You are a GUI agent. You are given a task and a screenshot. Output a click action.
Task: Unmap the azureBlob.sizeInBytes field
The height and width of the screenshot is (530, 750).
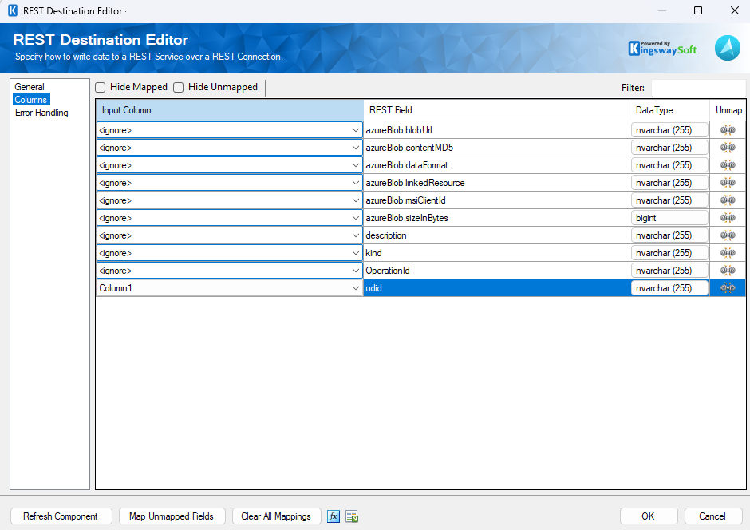[x=728, y=218]
